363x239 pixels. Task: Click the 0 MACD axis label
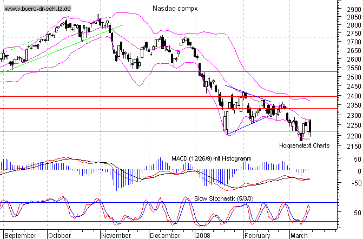point(358,171)
